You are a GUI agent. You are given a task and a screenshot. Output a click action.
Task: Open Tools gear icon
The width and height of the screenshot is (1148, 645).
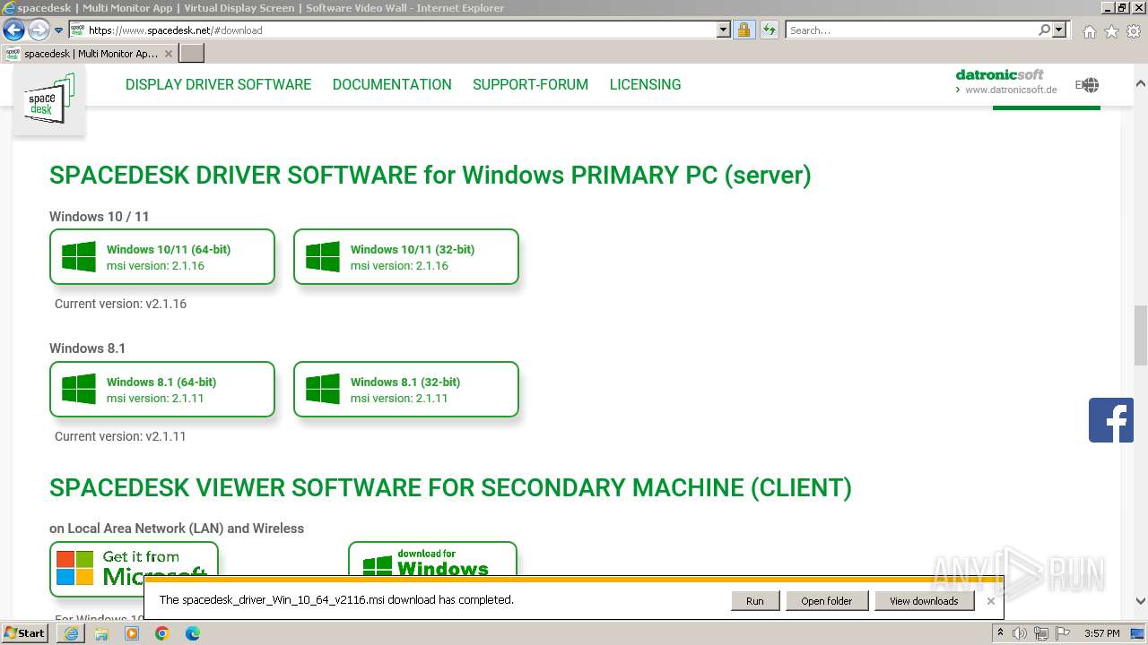tap(1134, 31)
